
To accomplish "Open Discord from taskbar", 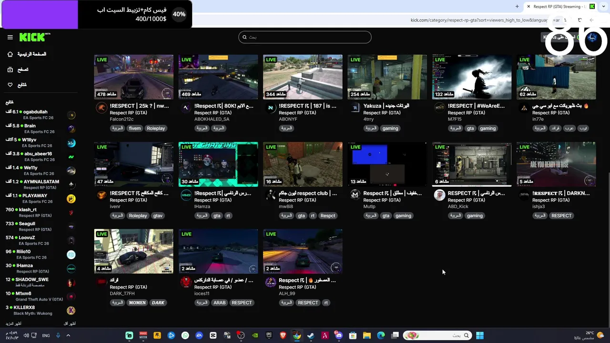I will [339, 335].
